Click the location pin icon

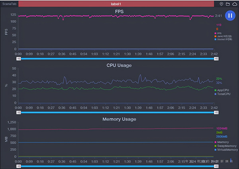[x=222, y=4]
